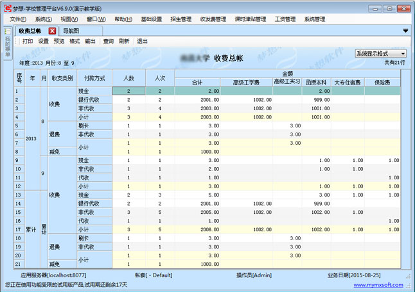Open the 我的菜单 side panel
The width and height of the screenshot is (415, 292).
[8, 44]
